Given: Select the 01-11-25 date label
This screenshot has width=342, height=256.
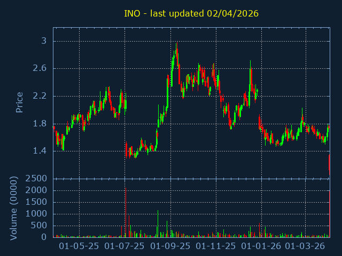Looking at the screenshot, I should 216,246.
